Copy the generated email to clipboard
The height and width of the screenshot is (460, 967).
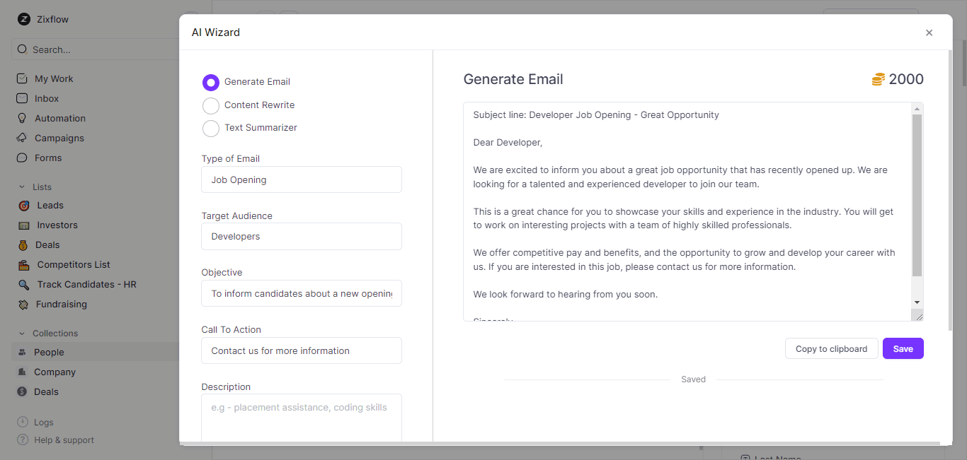(831, 348)
